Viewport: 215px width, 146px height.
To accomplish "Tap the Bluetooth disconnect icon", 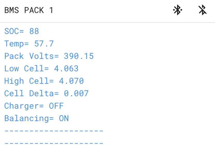I will click(202, 10).
